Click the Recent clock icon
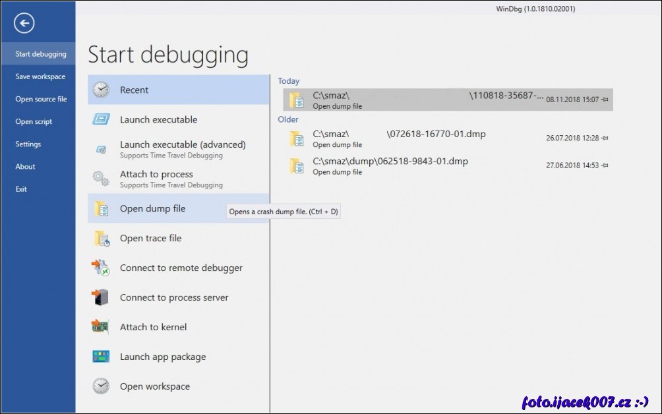Screen dimensions: 662x414 pos(101,90)
